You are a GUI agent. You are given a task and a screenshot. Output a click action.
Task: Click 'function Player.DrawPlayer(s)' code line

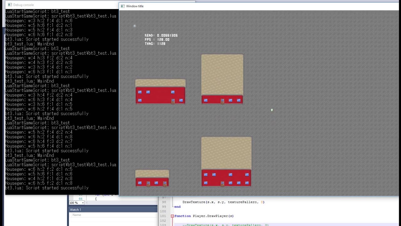pos(204,216)
